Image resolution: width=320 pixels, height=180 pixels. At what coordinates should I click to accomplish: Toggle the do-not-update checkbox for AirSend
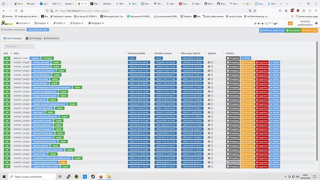[212, 63]
